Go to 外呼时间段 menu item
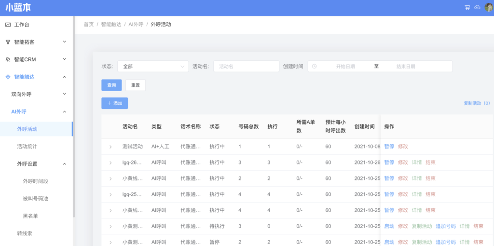This screenshot has width=494, height=246. 36,181
